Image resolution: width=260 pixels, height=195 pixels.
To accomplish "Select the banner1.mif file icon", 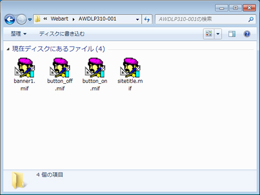I will (x=25, y=68).
